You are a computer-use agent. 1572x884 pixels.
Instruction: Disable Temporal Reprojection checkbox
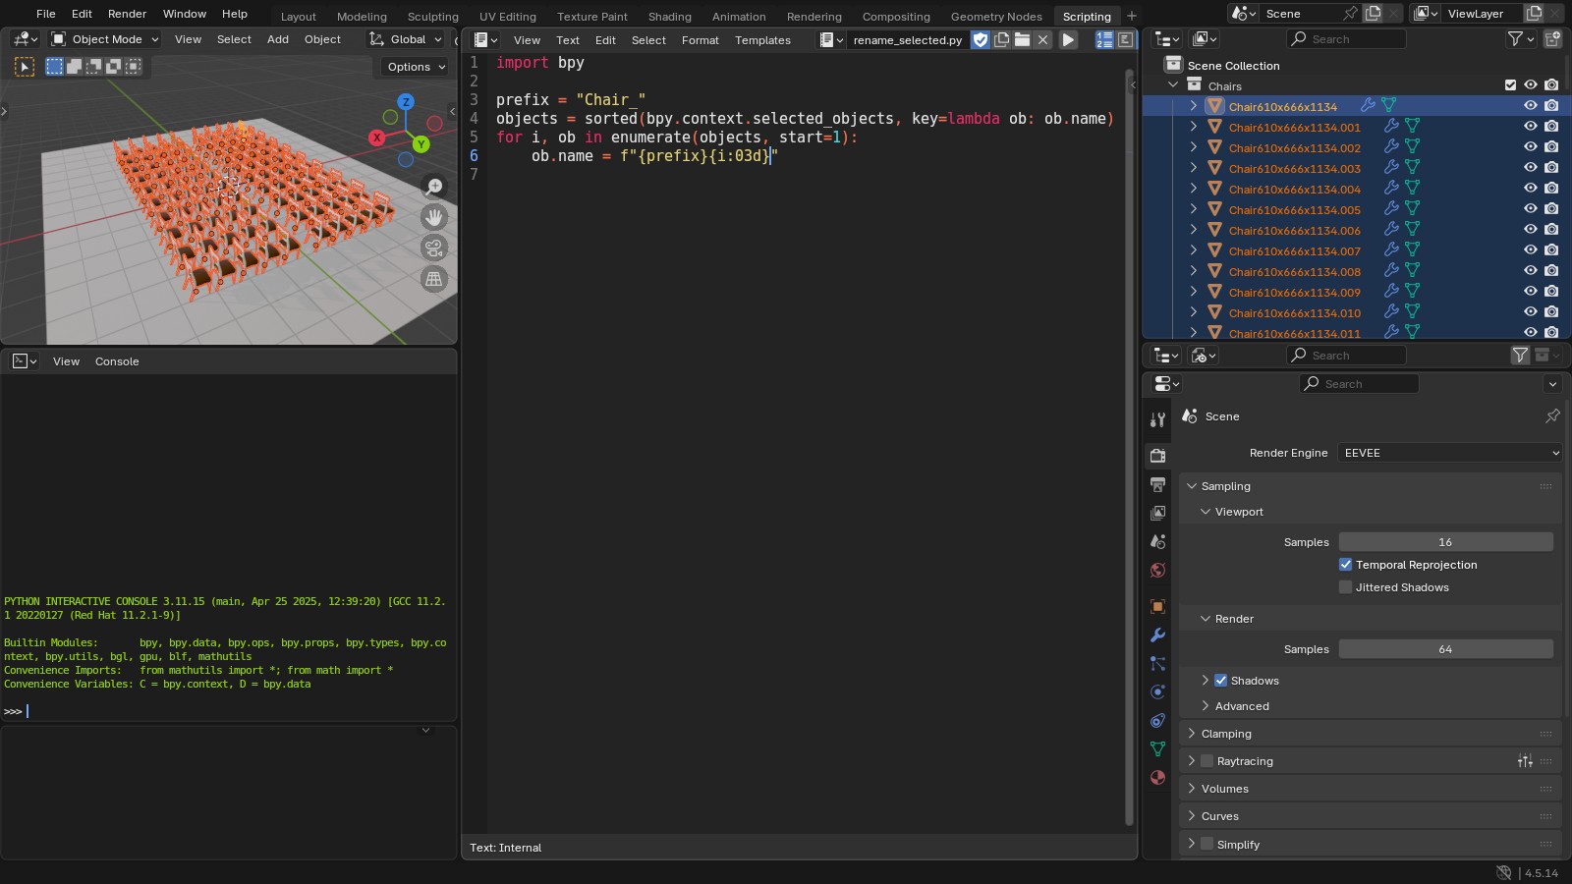click(1345, 565)
